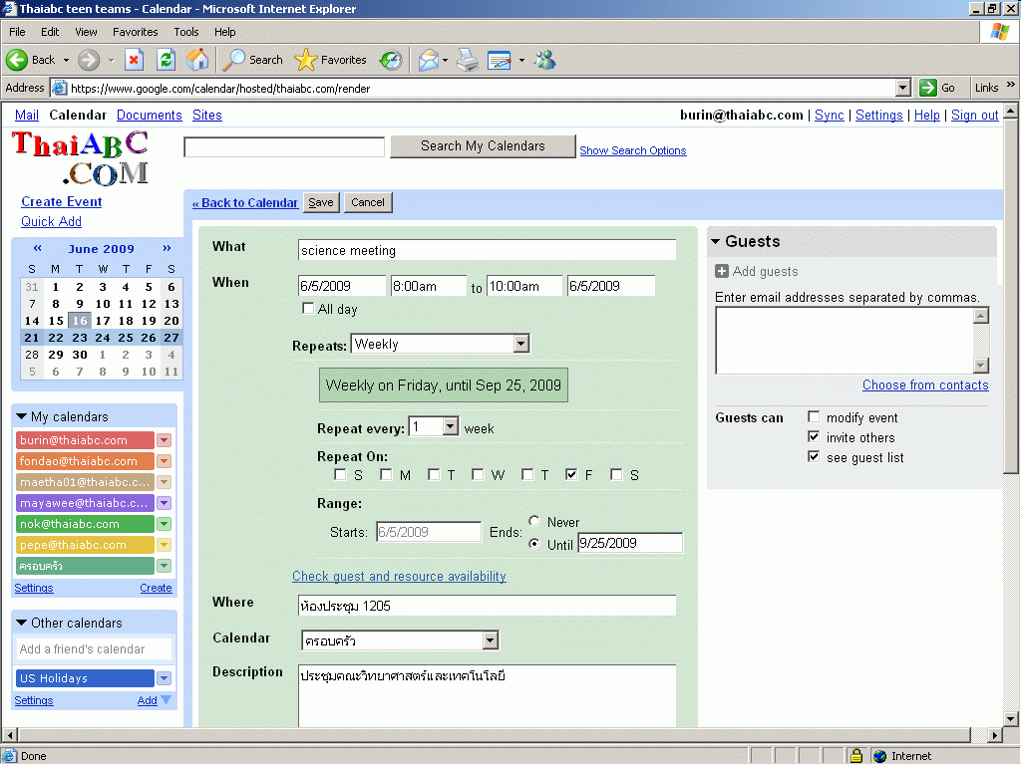Image resolution: width=1021 pixels, height=765 pixels.
Task: Open the Favorites menu
Action: 135,32
